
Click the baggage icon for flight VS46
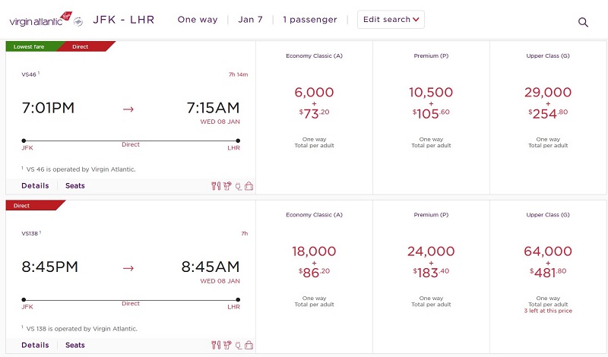pos(249,186)
